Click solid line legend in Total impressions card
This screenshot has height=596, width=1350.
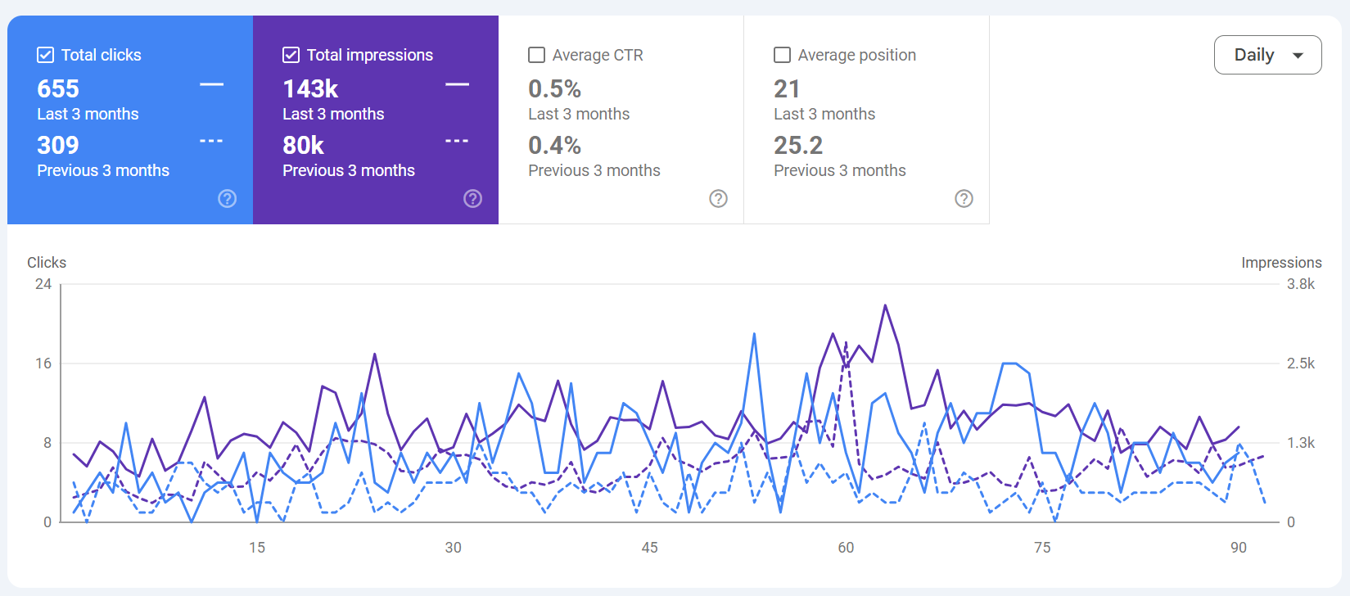tap(458, 84)
